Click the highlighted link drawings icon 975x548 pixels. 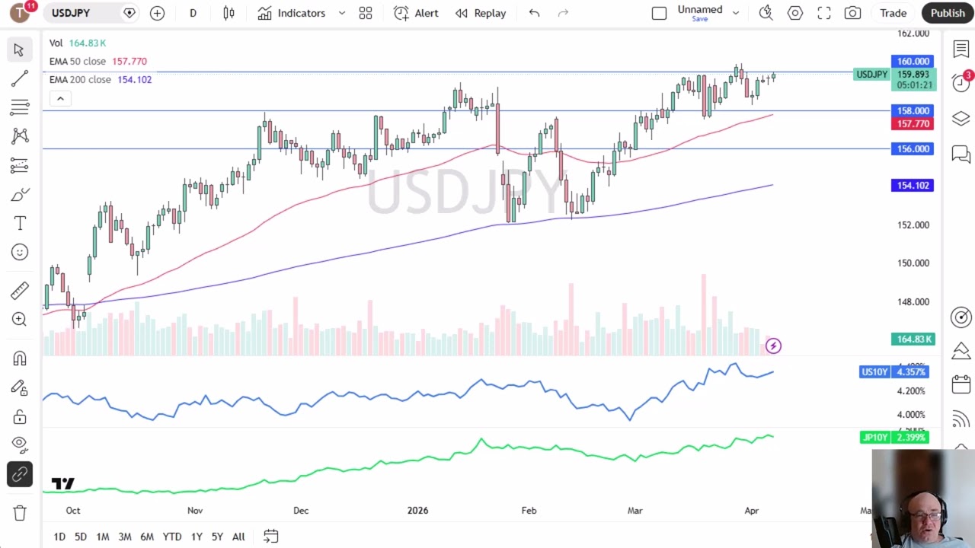19,474
